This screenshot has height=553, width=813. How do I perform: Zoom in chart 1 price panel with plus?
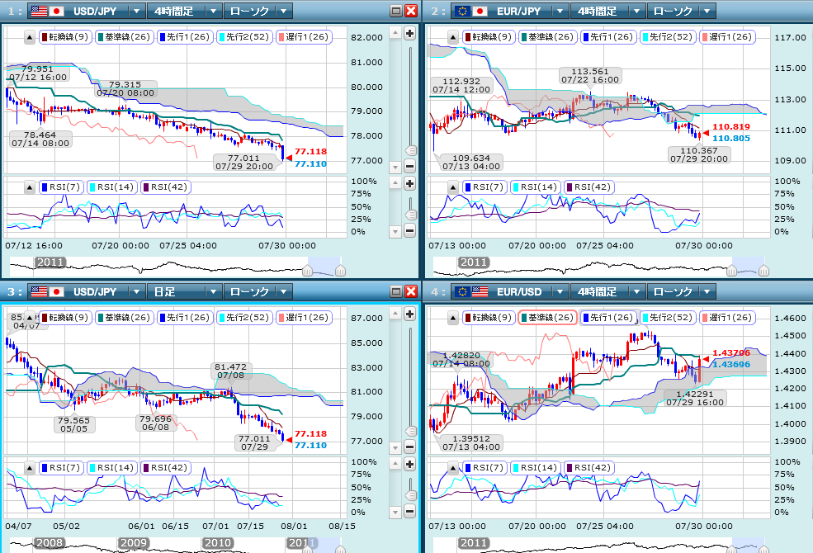click(x=409, y=34)
